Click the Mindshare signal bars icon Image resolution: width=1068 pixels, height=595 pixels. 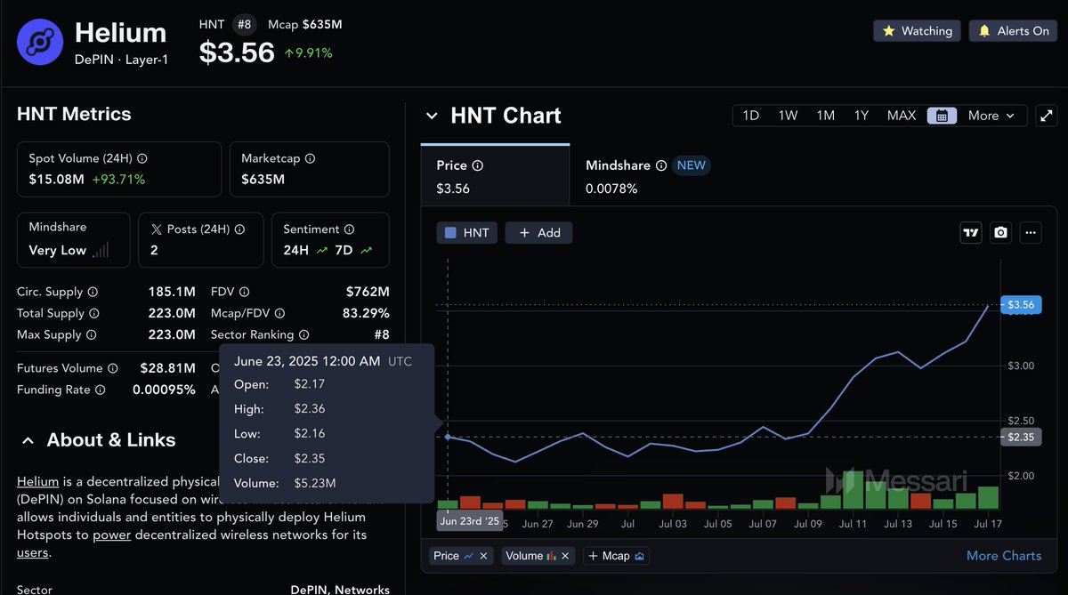click(101, 250)
